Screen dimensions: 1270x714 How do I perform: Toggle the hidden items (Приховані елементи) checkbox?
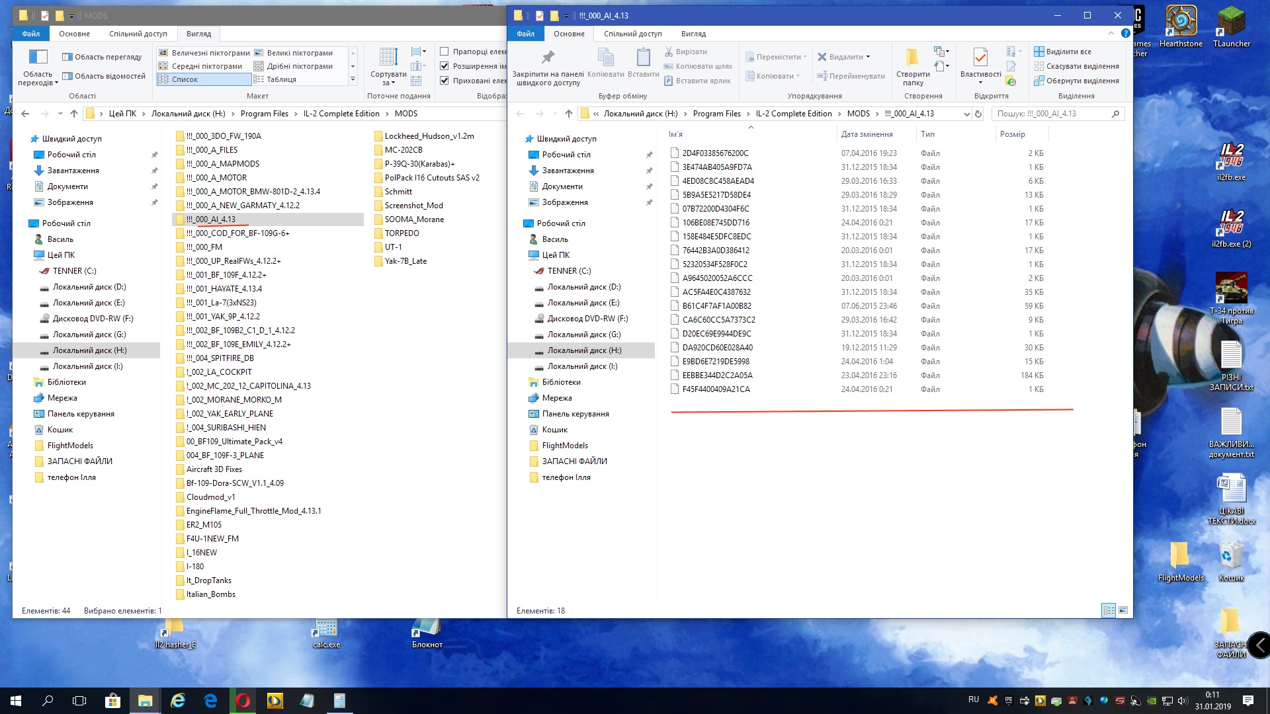click(x=444, y=81)
